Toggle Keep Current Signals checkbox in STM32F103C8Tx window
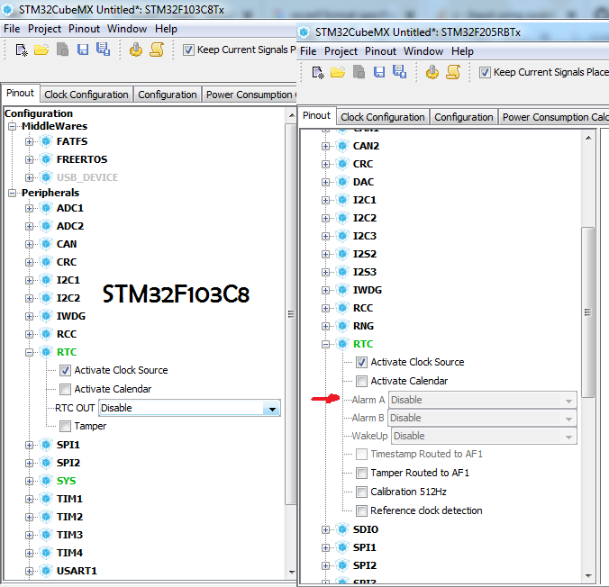The image size is (609, 587). pos(188,50)
